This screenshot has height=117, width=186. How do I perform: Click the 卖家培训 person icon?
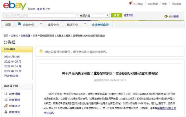[6, 112]
